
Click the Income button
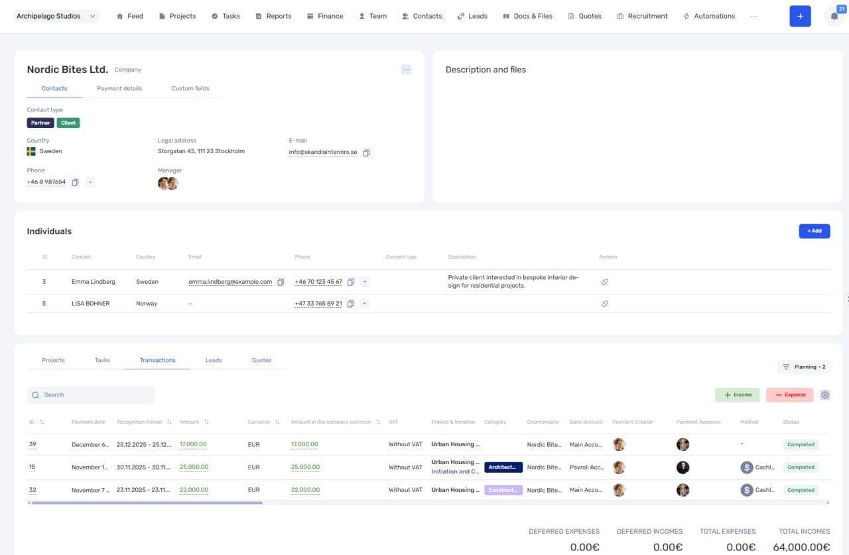pyautogui.click(x=737, y=395)
